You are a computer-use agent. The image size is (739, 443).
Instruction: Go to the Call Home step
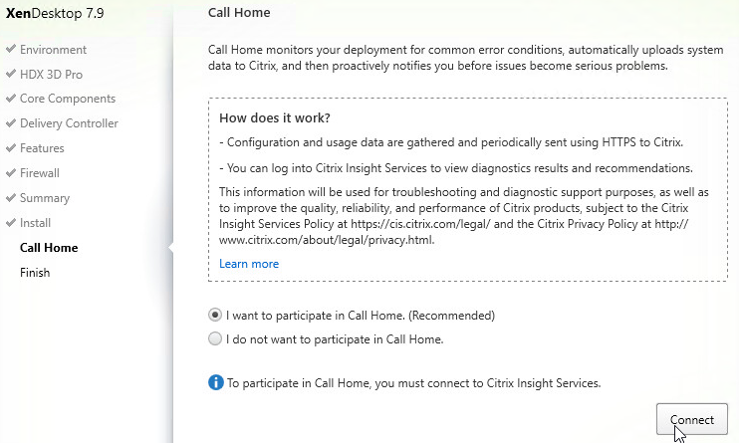coord(49,248)
